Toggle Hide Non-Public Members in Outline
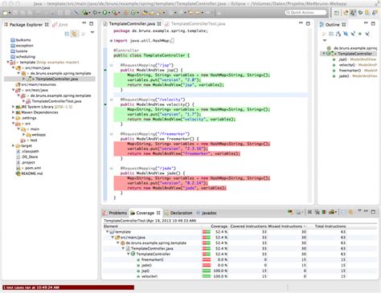 (360, 34)
